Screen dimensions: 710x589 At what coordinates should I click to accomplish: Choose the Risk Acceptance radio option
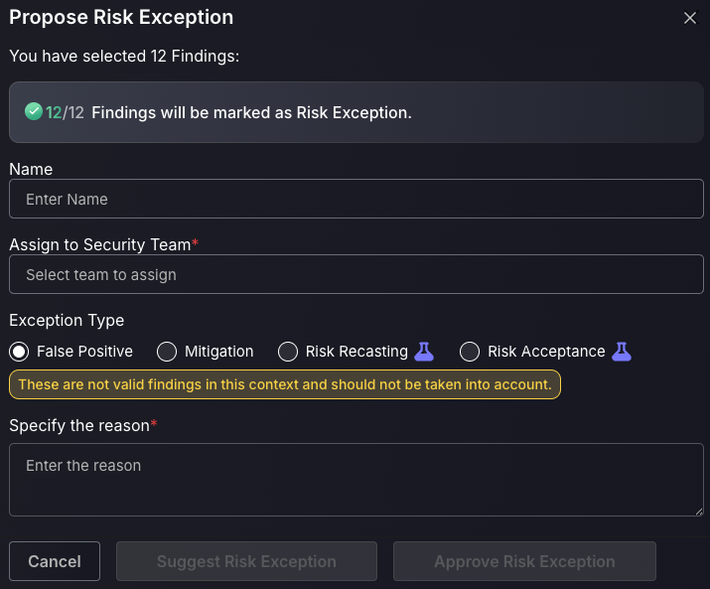pos(470,352)
